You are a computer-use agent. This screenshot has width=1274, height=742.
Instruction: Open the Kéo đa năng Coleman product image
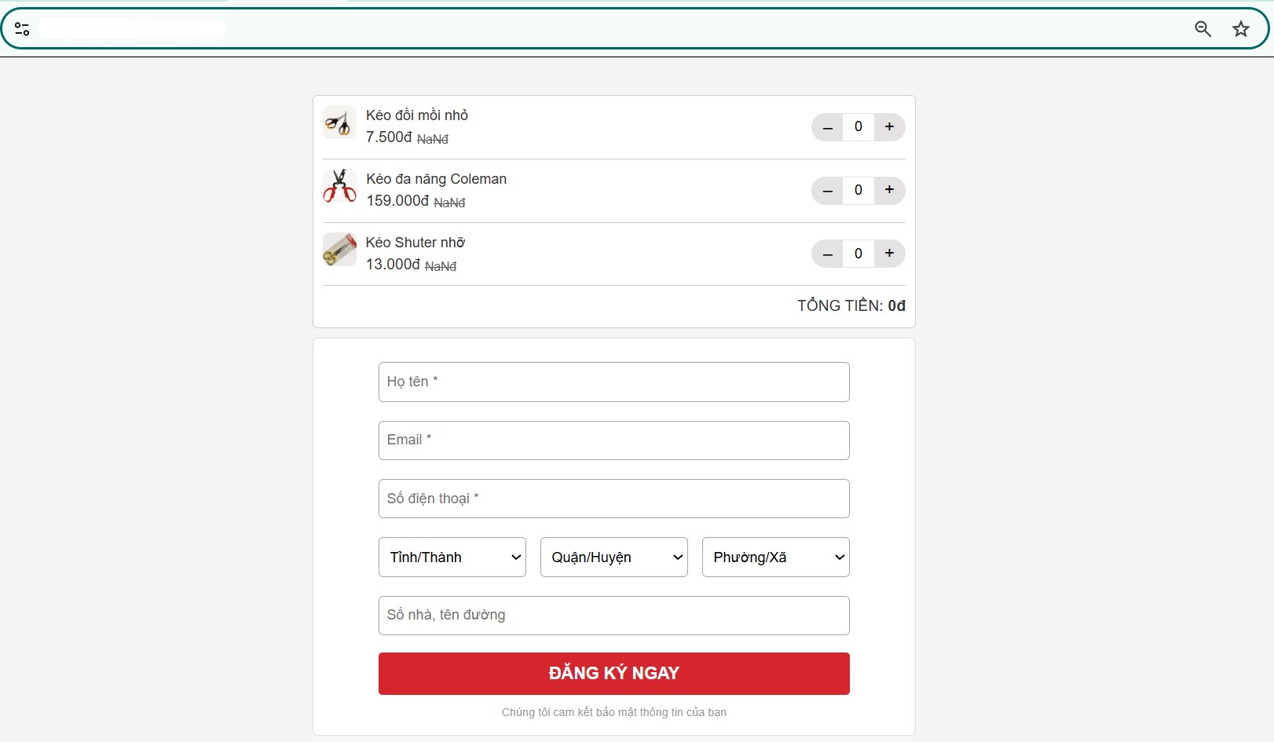click(339, 186)
